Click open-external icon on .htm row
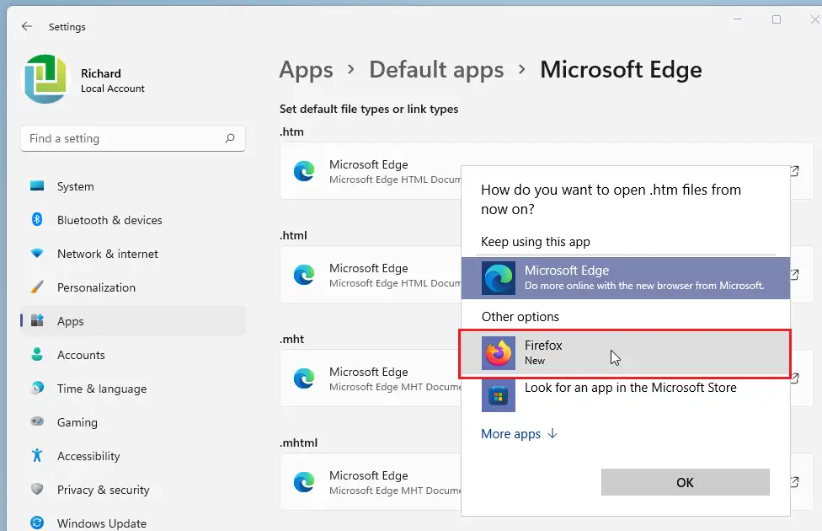822x531 pixels. pyautogui.click(x=795, y=171)
